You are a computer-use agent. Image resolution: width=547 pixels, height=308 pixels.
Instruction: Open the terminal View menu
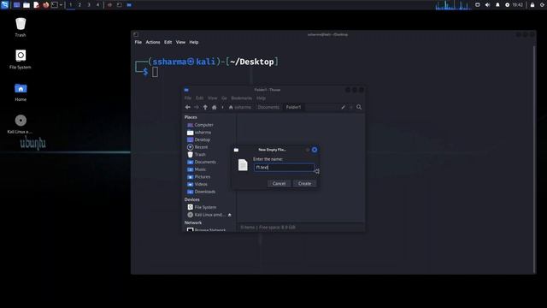(x=180, y=42)
